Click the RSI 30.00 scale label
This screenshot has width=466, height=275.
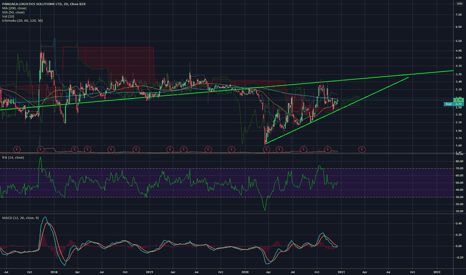[459, 197]
